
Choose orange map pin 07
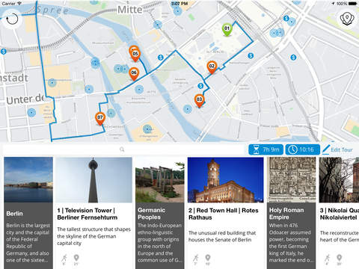(100, 119)
